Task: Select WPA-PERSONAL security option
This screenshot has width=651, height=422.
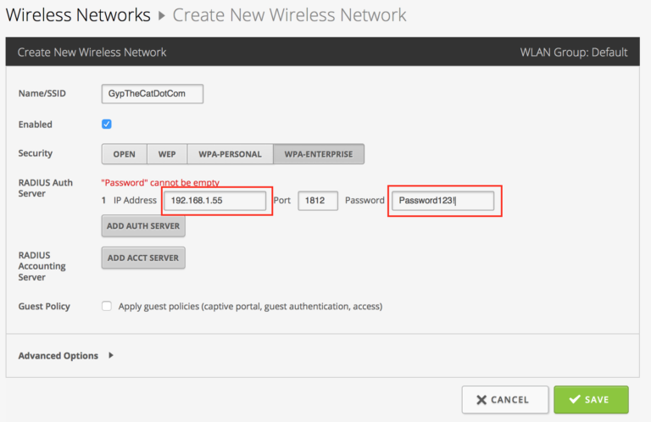Action: (230, 154)
